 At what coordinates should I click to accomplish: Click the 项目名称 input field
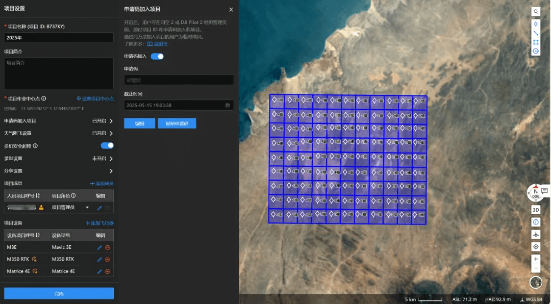(59, 38)
